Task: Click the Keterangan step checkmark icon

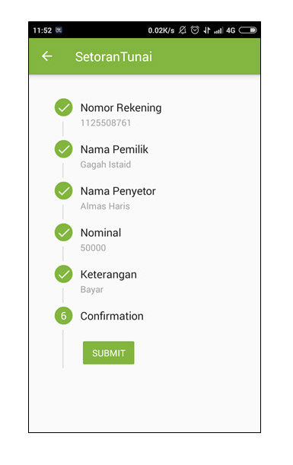Action: [x=63, y=274]
